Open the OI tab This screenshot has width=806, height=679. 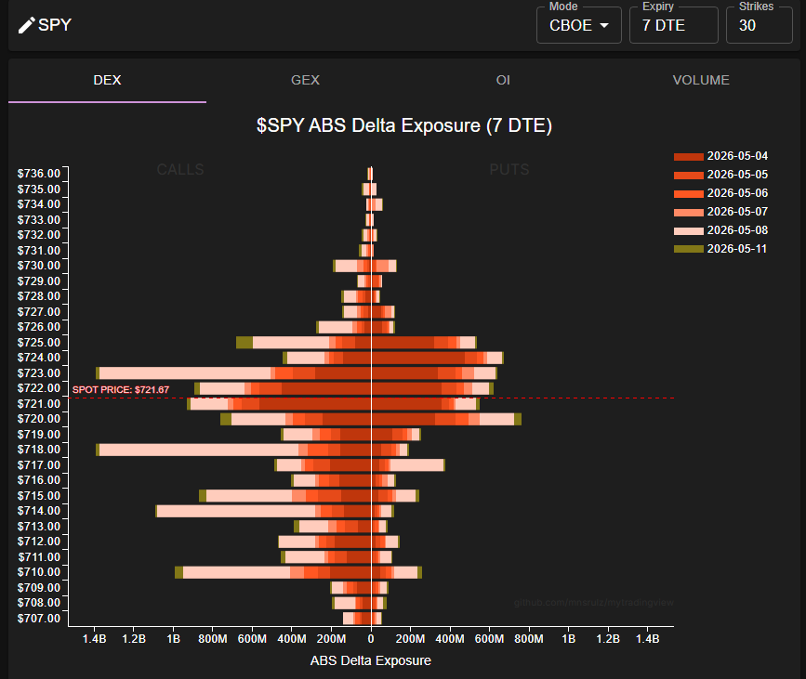tap(503, 80)
